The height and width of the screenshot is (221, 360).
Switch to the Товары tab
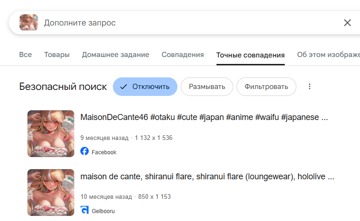[x=57, y=55]
